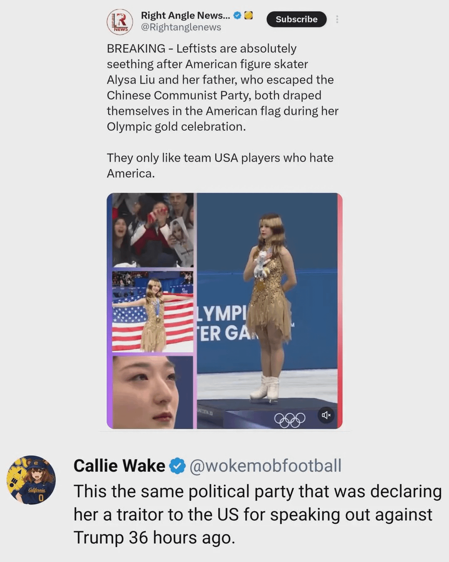Click the blue verified badge beside Right Angle News
The width and height of the screenshot is (449, 562).
pos(237,15)
